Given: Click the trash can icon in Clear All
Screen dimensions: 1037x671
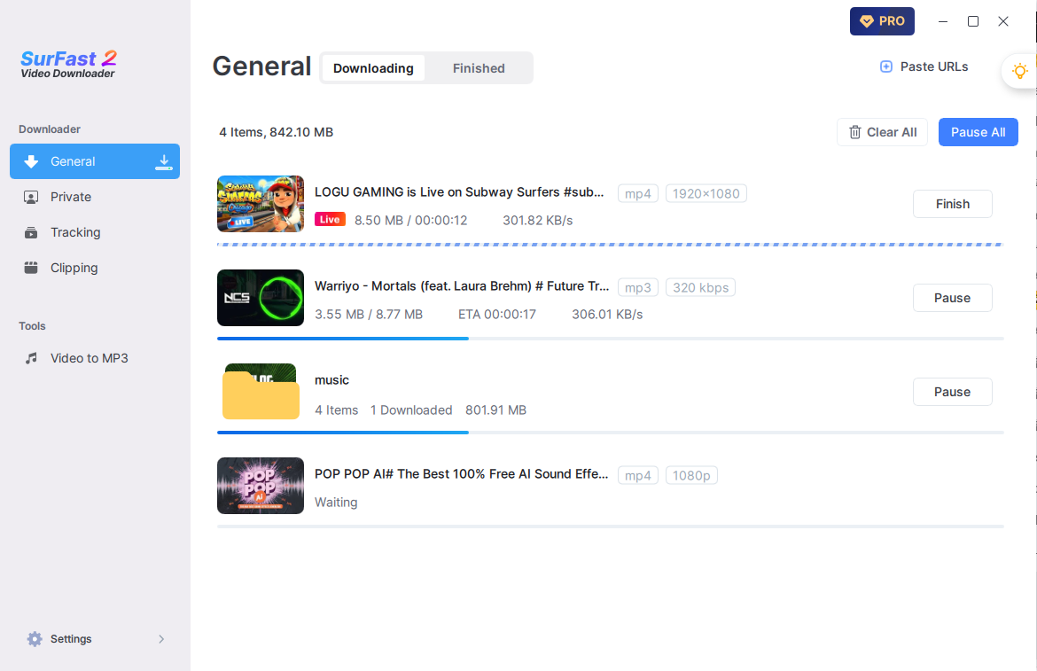Looking at the screenshot, I should pyautogui.click(x=855, y=132).
